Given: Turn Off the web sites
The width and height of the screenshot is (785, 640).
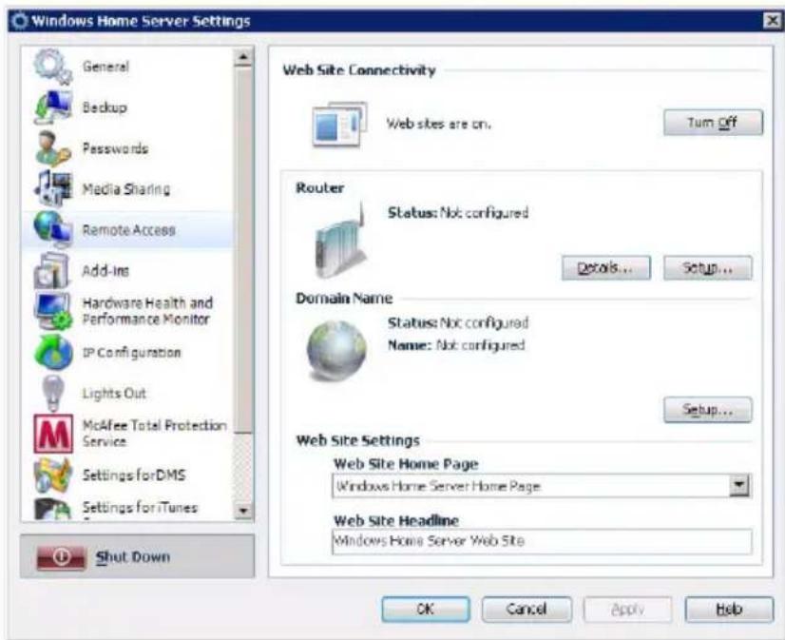Looking at the screenshot, I should coord(713,122).
